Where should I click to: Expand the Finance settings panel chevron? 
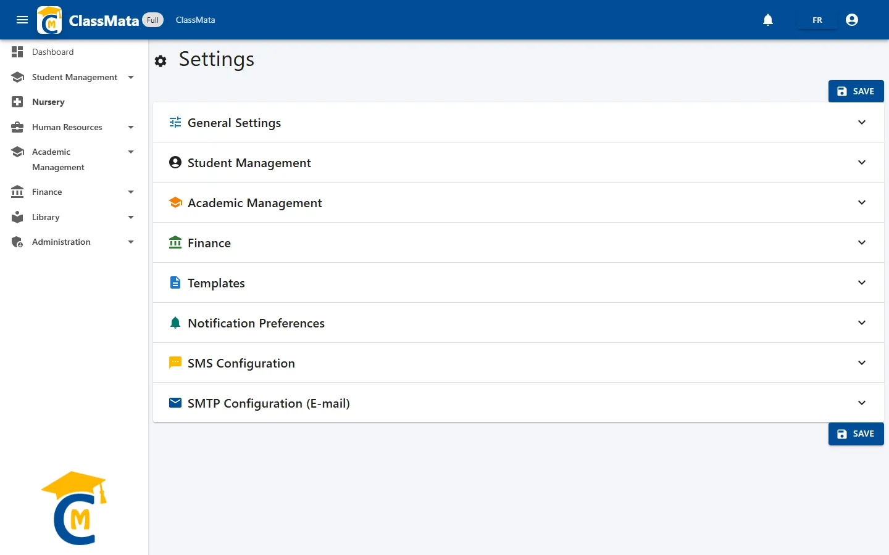[862, 242]
